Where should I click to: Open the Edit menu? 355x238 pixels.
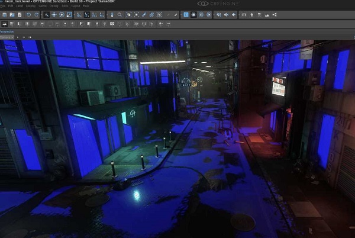pyautogui.click(x=11, y=6)
